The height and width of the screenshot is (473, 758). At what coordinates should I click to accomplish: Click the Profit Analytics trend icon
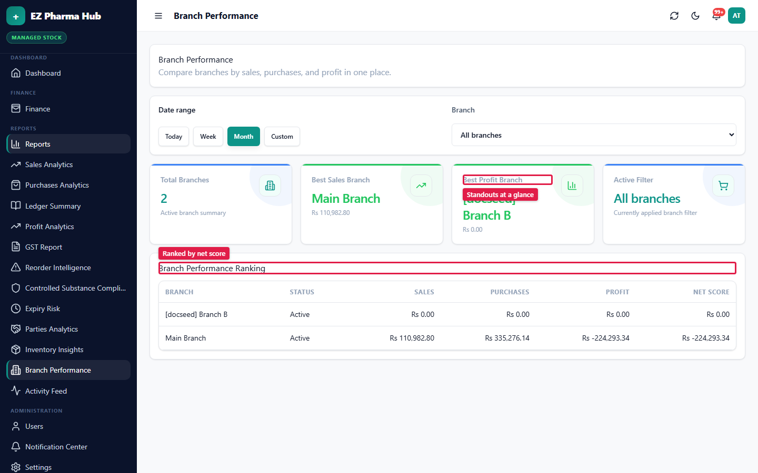point(16,227)
